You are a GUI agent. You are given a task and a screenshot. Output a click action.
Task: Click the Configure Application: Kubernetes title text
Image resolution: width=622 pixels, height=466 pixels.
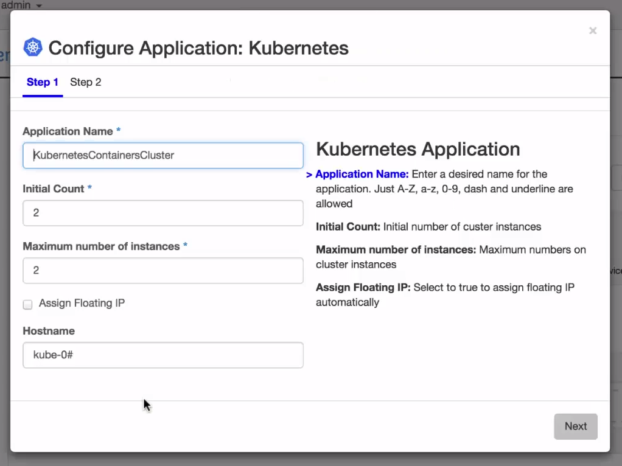point(198,48)
